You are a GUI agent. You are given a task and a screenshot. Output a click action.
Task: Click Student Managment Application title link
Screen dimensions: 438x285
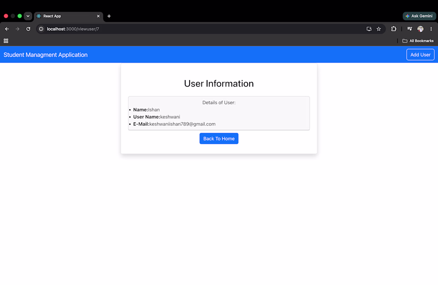45,55
